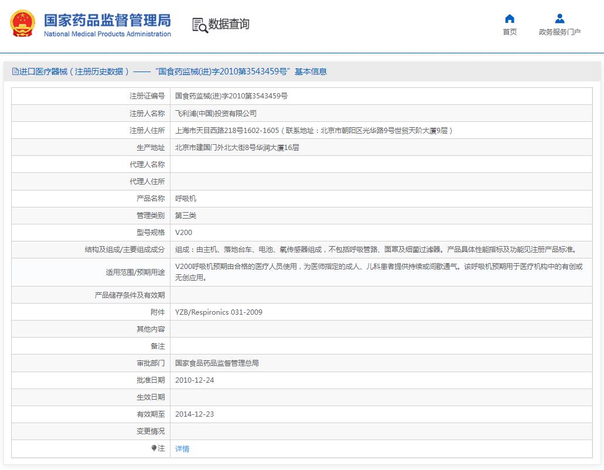Open the 详情 details link

point(181,448)
